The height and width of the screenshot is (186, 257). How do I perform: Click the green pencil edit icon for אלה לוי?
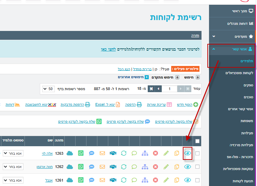click(x=166, y=153)
